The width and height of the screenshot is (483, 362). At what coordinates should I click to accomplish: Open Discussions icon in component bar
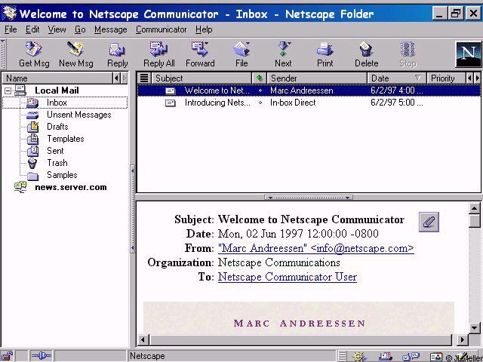[411, 356]
